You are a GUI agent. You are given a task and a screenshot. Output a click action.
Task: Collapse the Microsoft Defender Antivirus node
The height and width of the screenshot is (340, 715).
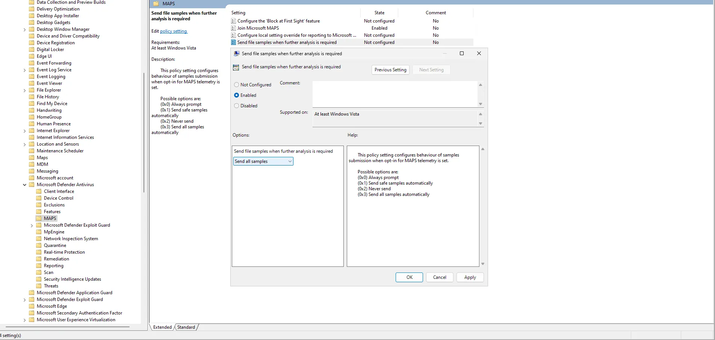[x=25, y=185]
